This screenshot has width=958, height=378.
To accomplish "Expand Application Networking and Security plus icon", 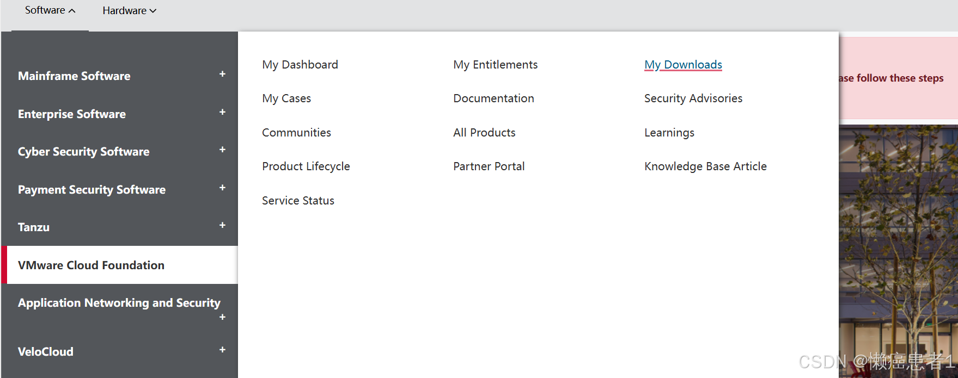I will pyautogui.click(x=222, y=317).
